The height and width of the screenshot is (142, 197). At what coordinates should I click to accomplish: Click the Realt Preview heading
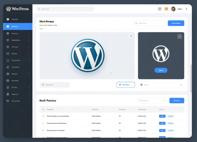48,101
